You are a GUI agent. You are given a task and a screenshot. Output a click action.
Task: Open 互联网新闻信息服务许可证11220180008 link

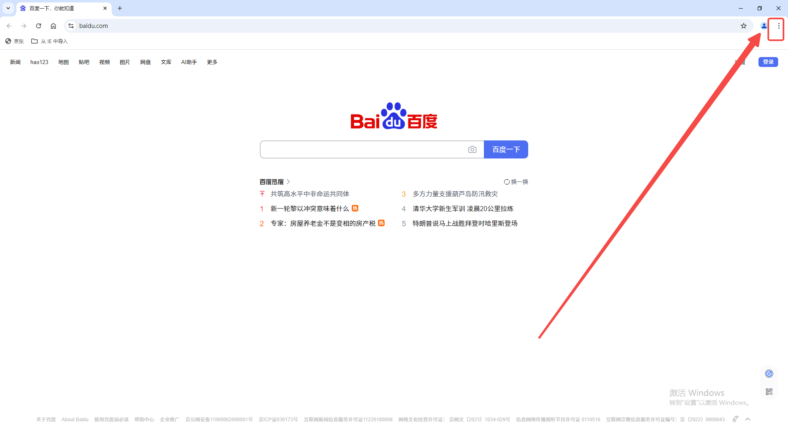click(x=348, y=420)
